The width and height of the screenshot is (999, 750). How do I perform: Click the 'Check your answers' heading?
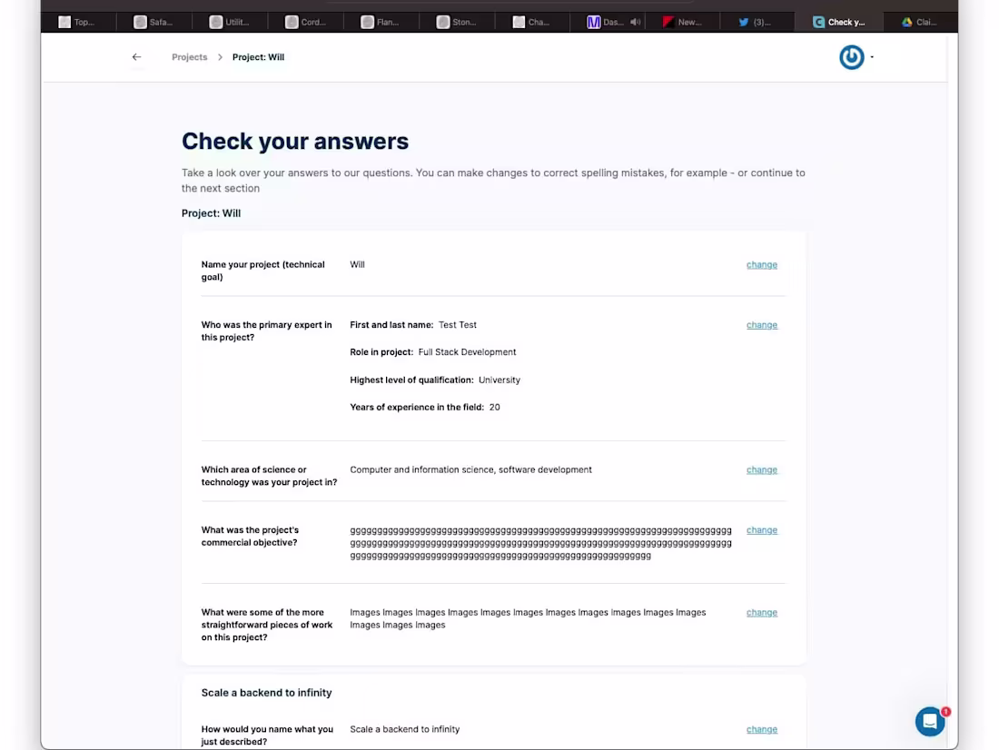(x=295, y=141)
